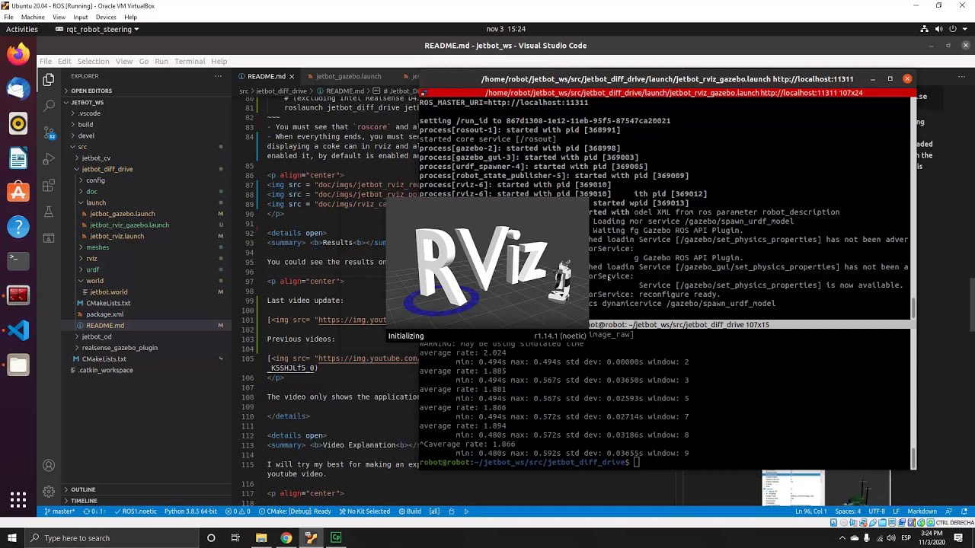Open rqt_robot_steering app menu dropdown
Image resolution: width=975 pixels, height=548 pixels.
point(97,29)
